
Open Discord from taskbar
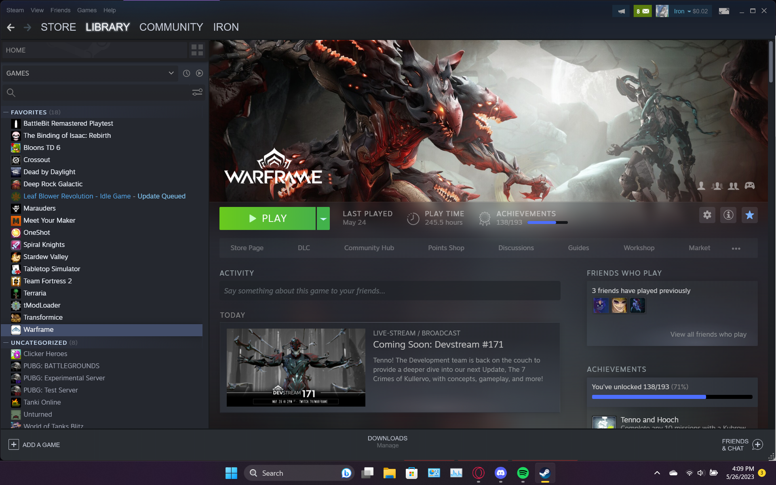[500, 473]
